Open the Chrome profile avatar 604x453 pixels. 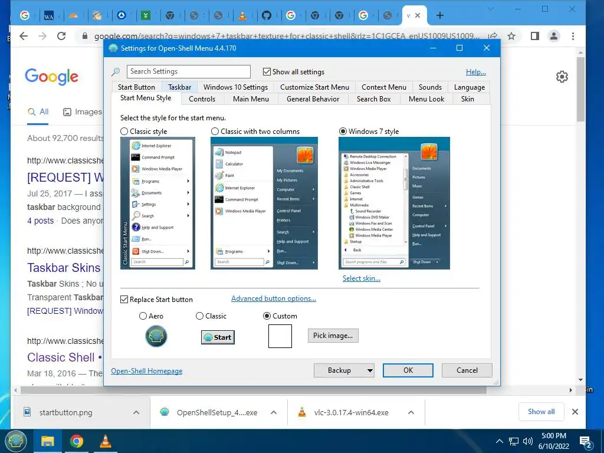coord(554,36)
